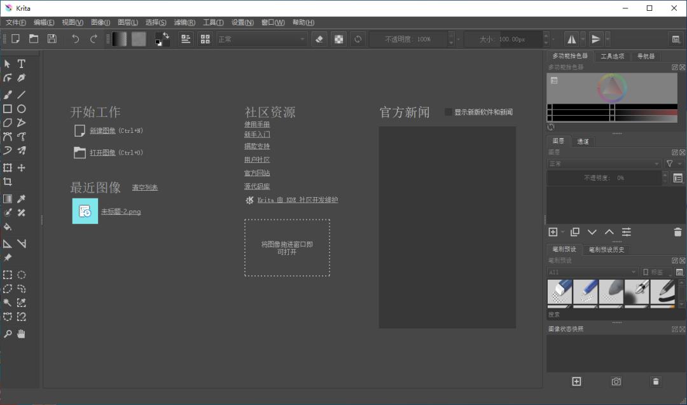Select the Rectangle tool

click(x=8, y=109)
